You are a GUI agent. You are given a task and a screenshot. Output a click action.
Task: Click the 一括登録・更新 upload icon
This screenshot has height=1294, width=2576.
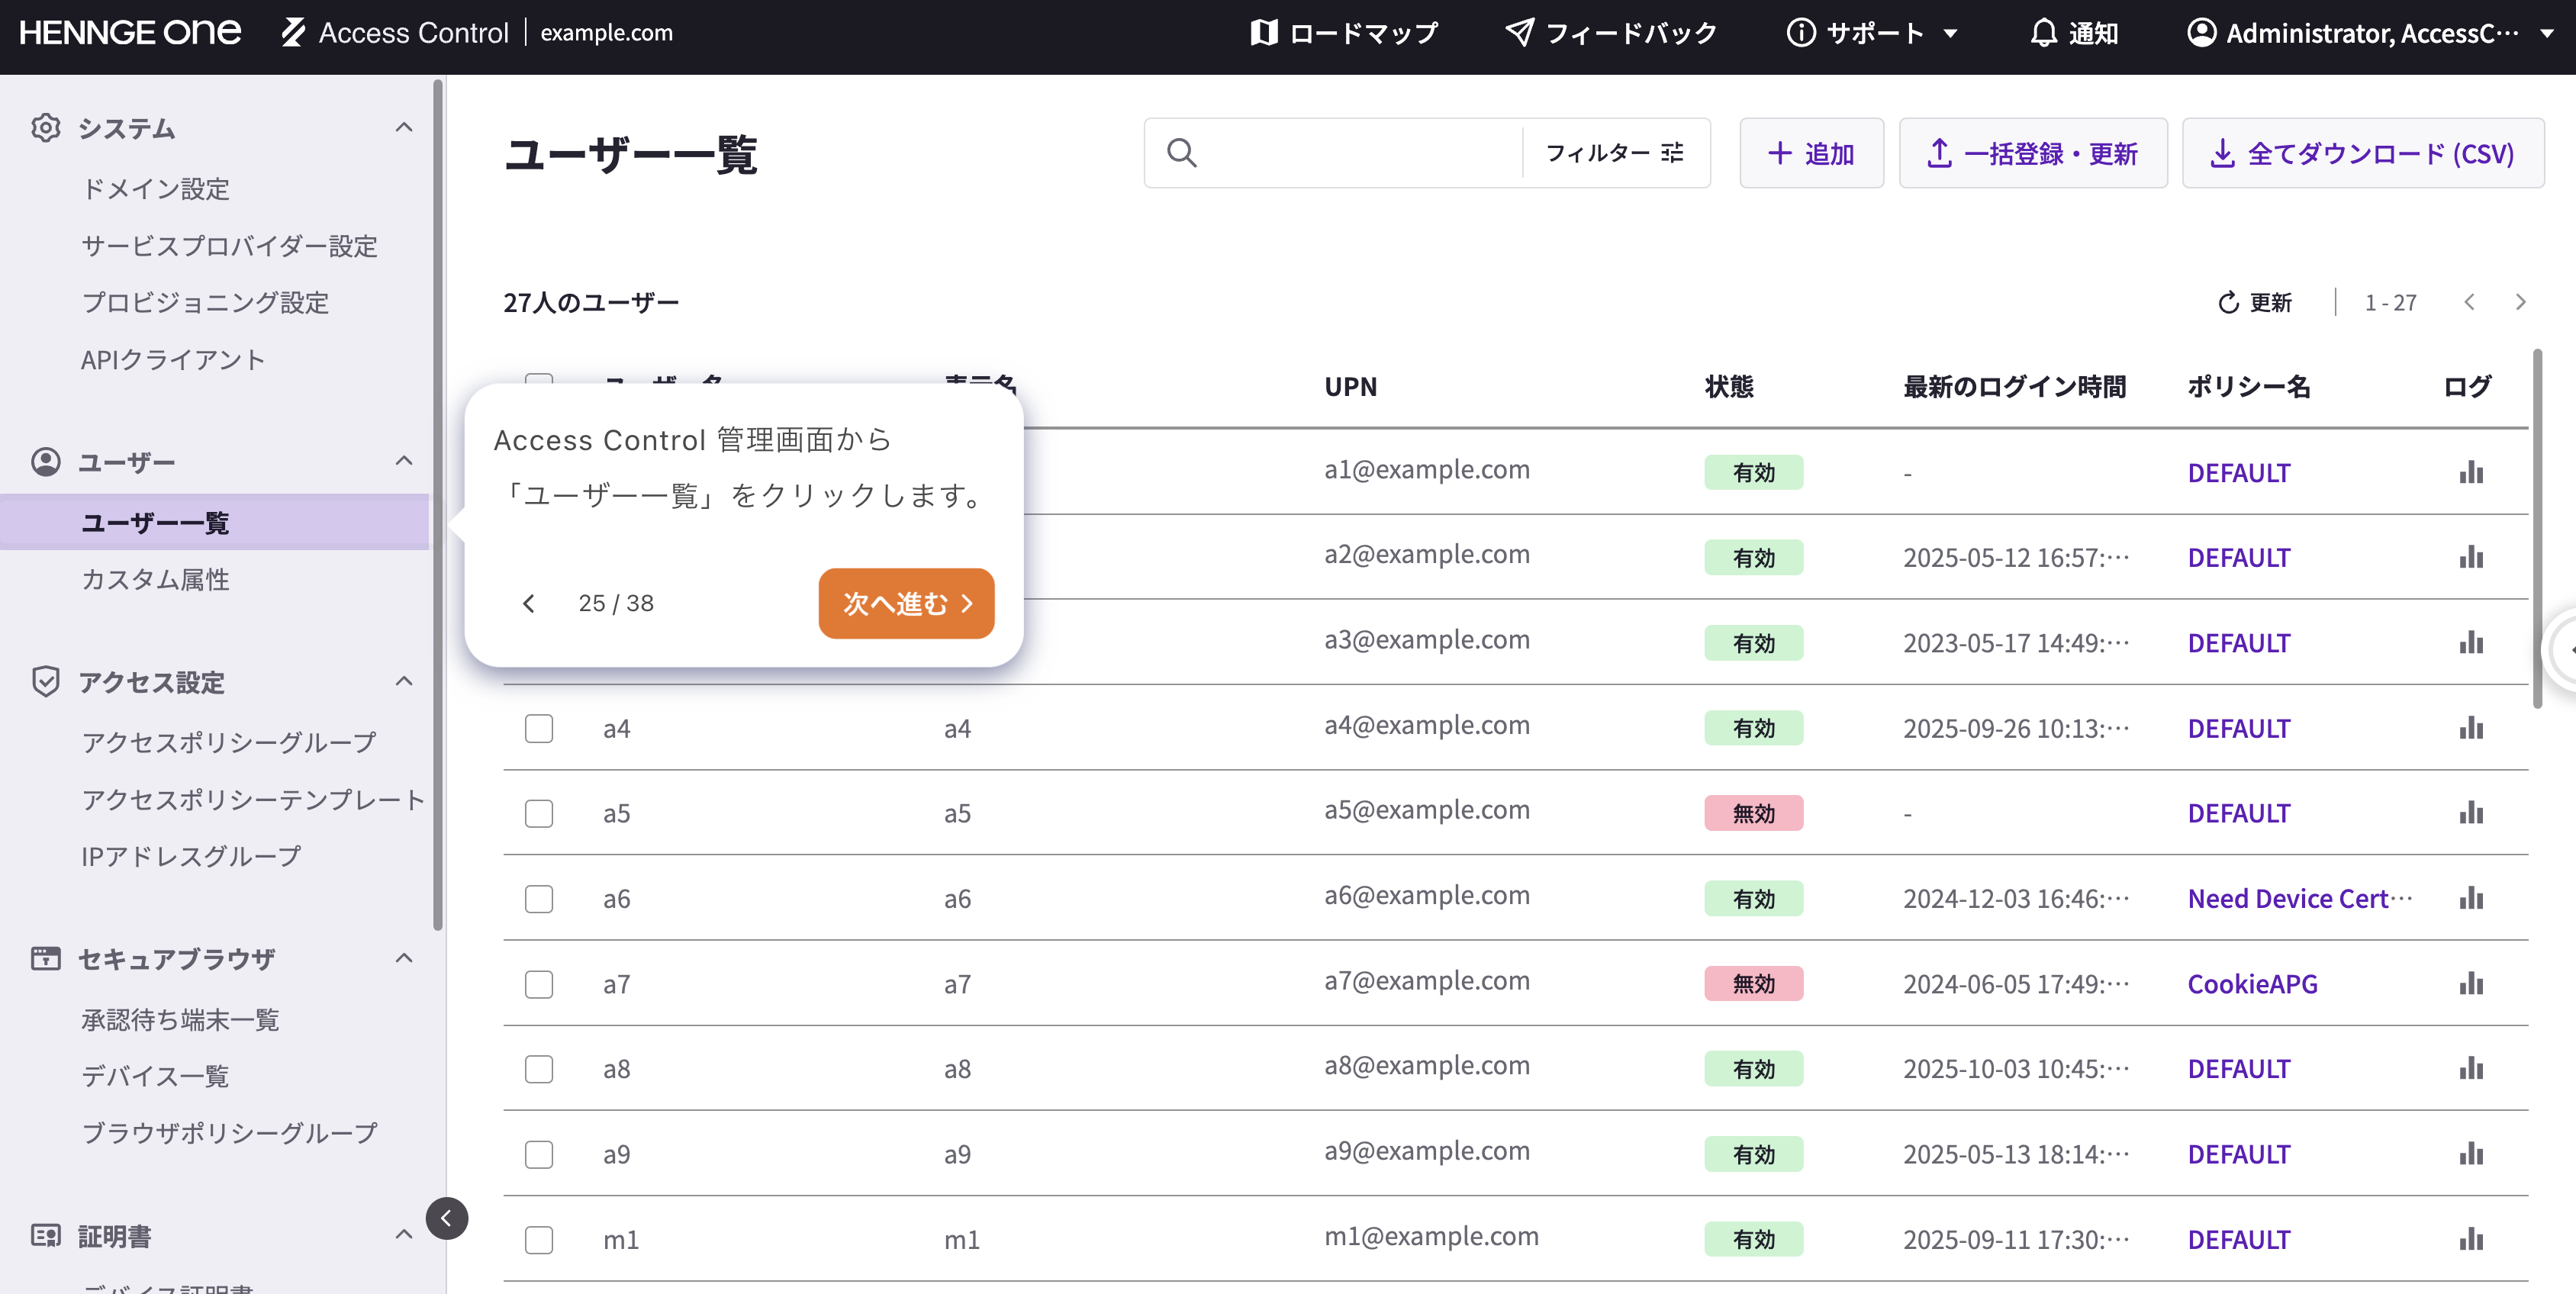coord(1939,153)
